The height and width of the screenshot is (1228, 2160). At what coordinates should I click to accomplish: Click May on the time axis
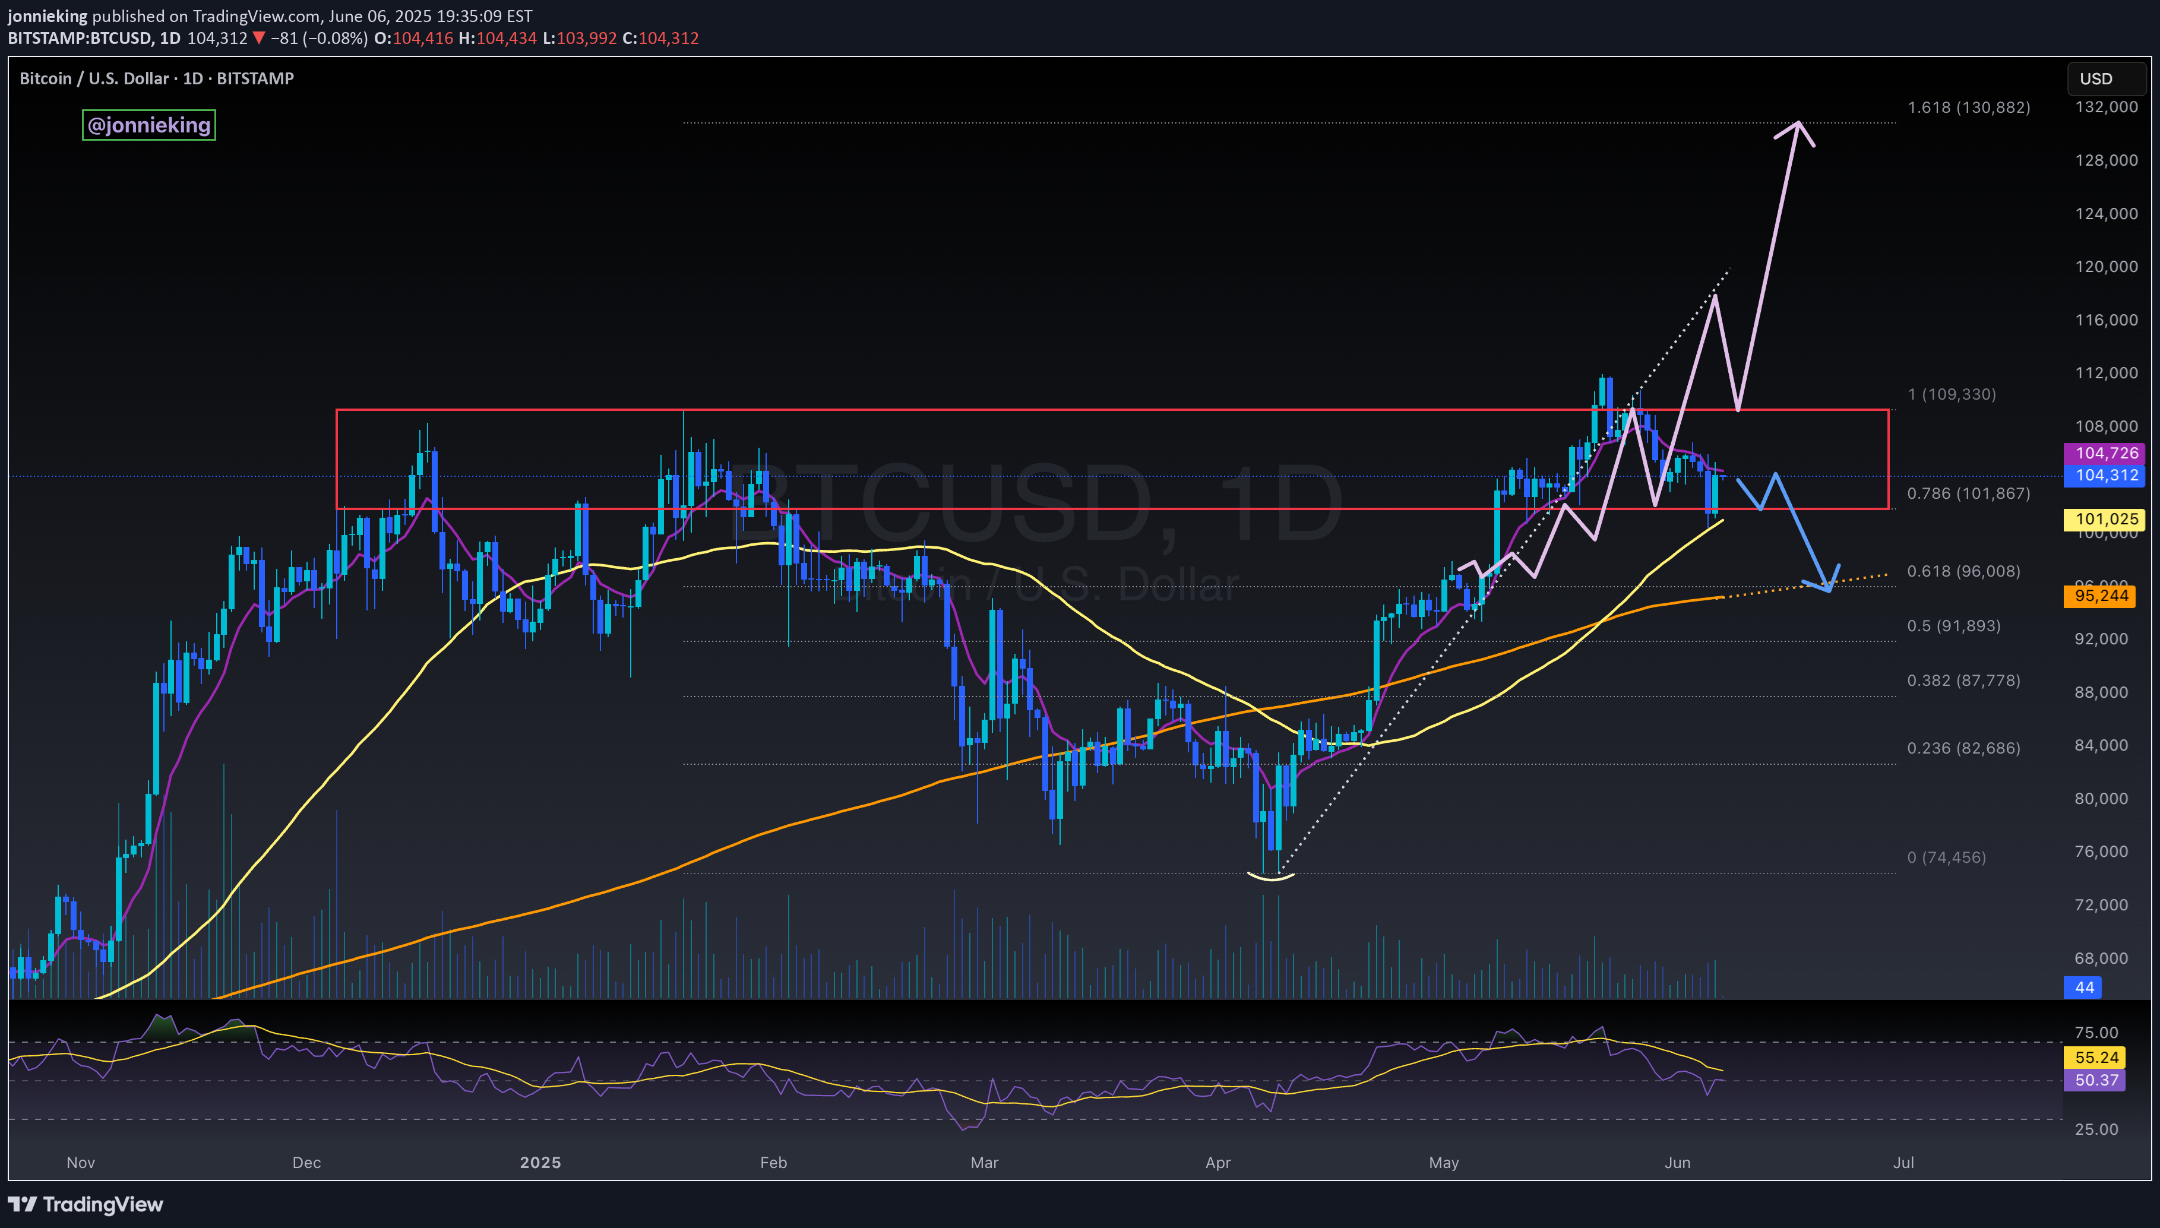pos(1444,1162)
